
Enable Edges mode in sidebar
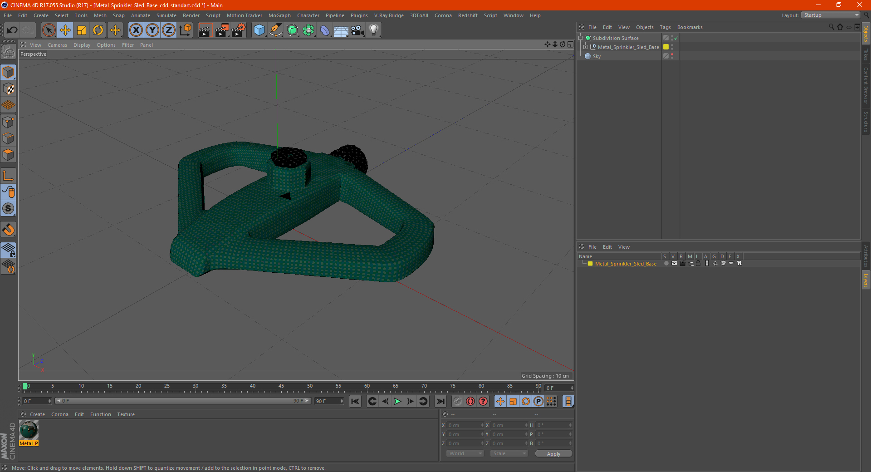(x=8, y=138)
